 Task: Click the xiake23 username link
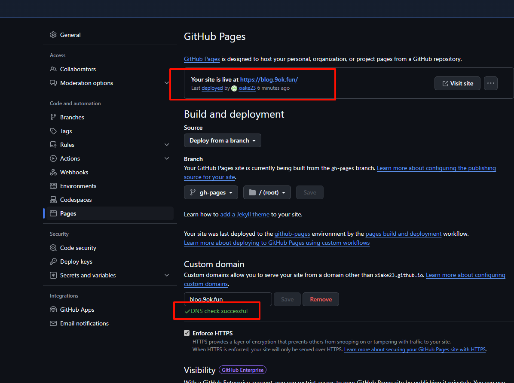click(247, 88)
